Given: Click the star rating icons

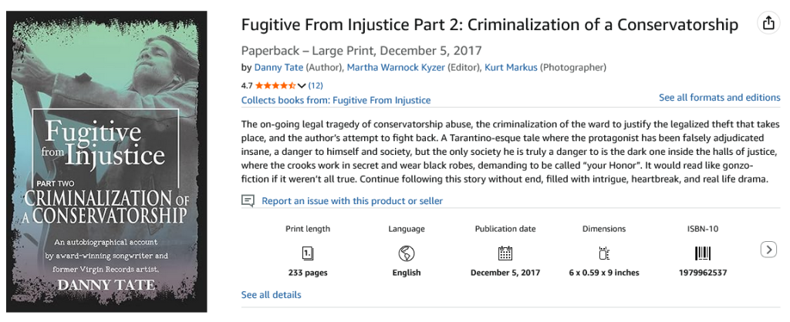Looking at the screenshot, I should (x=275, y=86).
